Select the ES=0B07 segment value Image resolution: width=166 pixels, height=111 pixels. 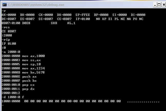(27, 19)
